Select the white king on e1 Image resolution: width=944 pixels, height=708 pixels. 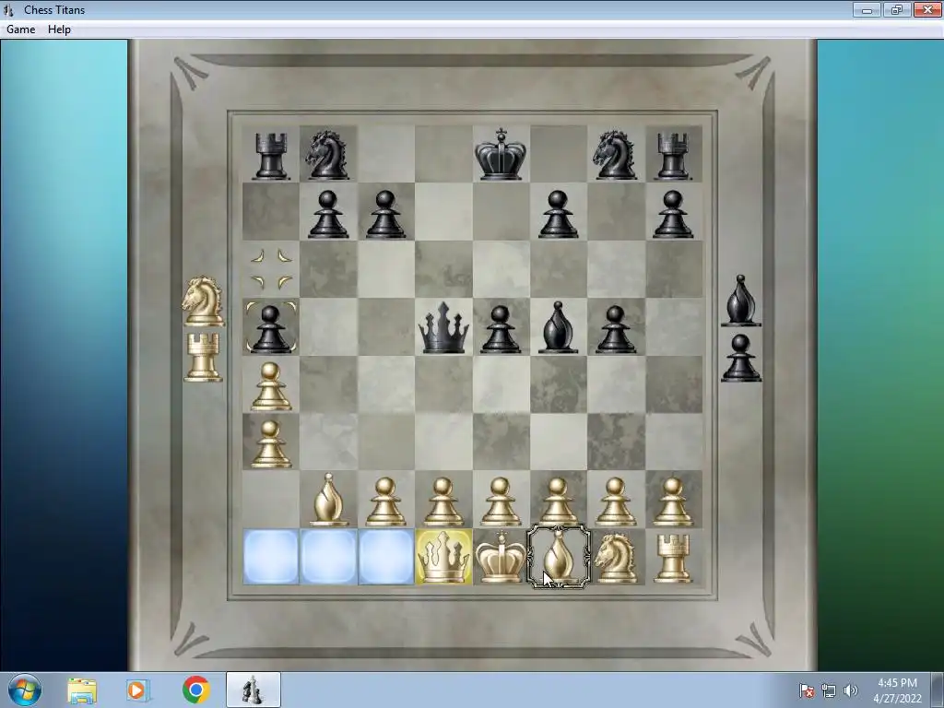click(501, 557)
